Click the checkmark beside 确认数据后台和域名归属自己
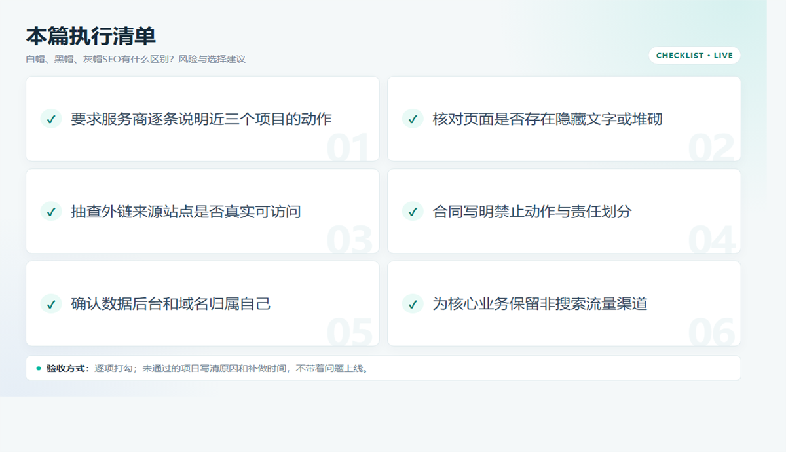 click(51, 303)
